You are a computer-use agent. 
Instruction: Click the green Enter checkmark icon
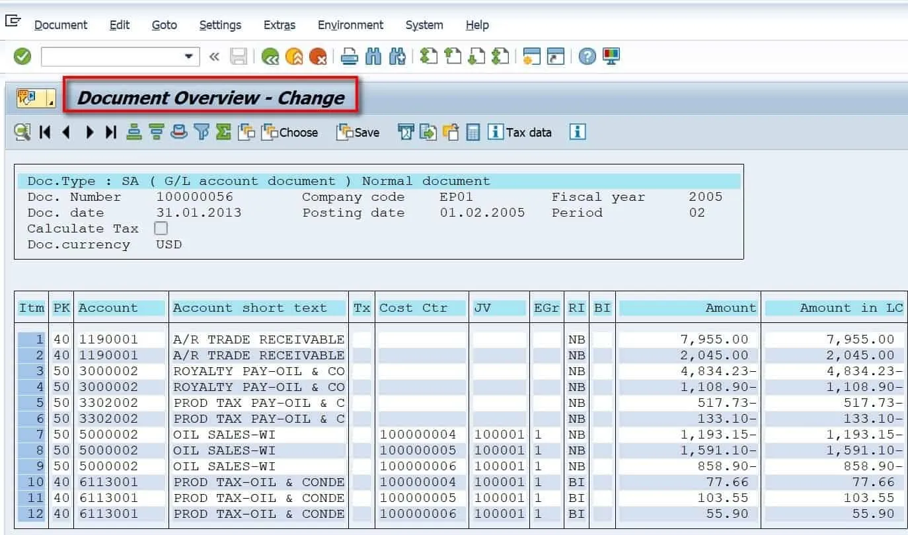(22, 57)
